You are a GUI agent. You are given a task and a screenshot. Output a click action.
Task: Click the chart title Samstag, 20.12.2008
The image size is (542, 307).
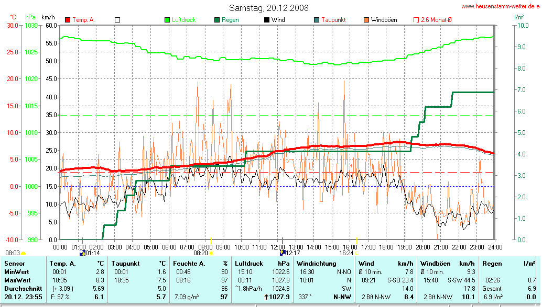click(x=269, y=8)
